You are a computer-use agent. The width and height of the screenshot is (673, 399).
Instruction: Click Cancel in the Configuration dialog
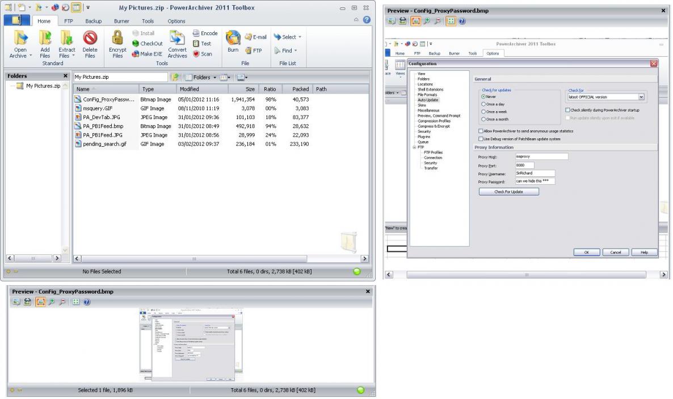point(616,252)
